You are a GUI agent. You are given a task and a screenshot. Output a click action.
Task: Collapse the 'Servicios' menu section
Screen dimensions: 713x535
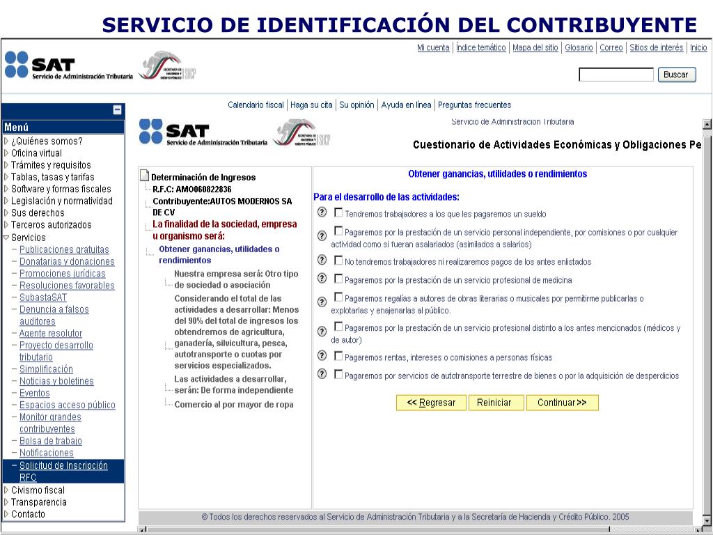6,238
